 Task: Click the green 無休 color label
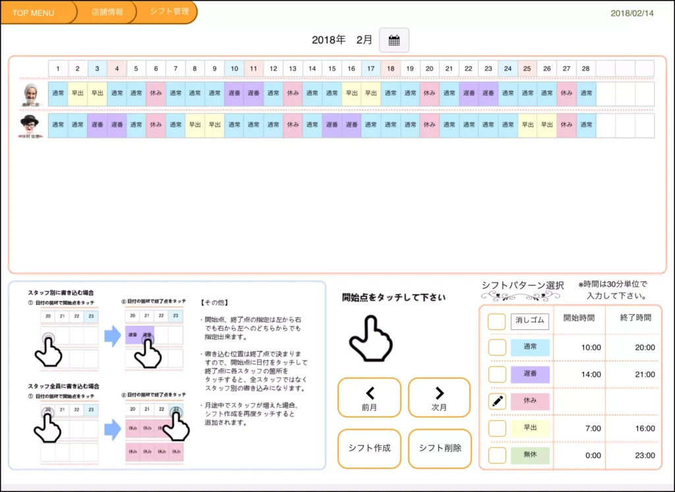pos(530,456)
